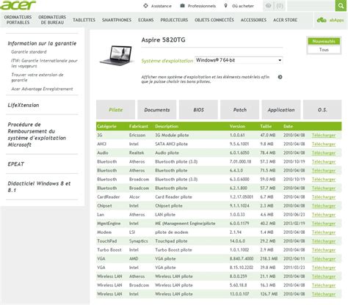The image size is (348, 305).
Task: Select the Tous filter button
Action: point(324,50)
